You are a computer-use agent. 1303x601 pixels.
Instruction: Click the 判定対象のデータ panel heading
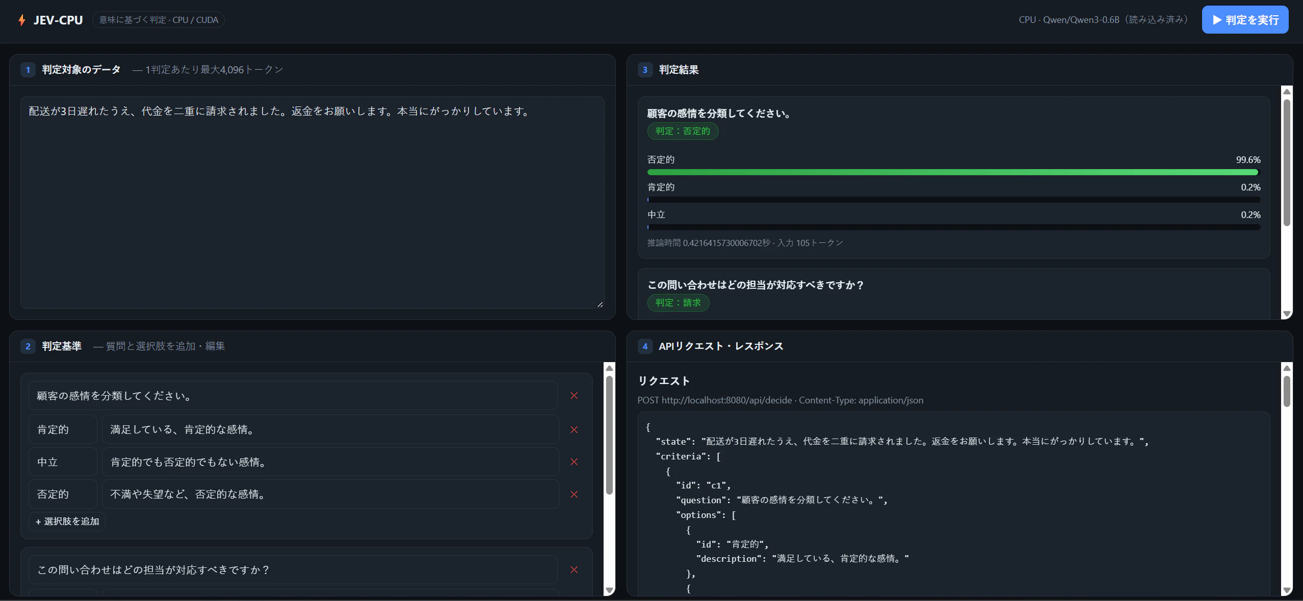(81, 70)
